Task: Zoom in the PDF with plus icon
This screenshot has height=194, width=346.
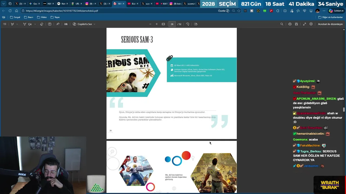Action: [x=157, y=24]
